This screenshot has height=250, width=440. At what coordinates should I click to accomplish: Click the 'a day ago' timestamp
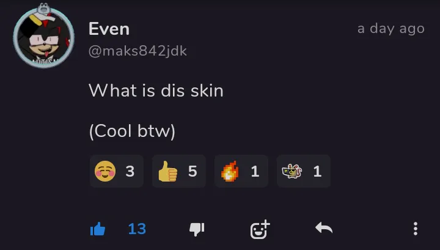391,29
